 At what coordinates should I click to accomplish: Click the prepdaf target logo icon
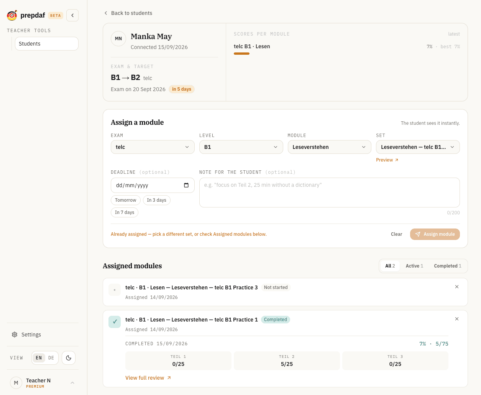point(12,15)
